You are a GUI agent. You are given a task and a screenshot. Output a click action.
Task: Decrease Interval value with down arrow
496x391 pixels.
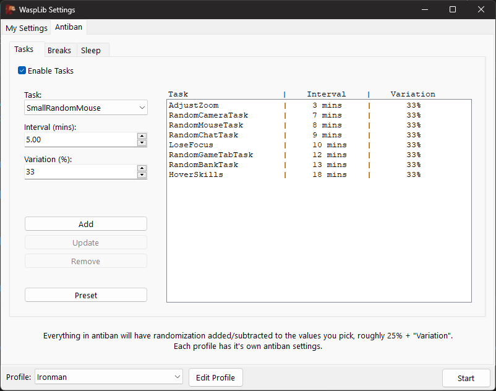click(142, 143)
